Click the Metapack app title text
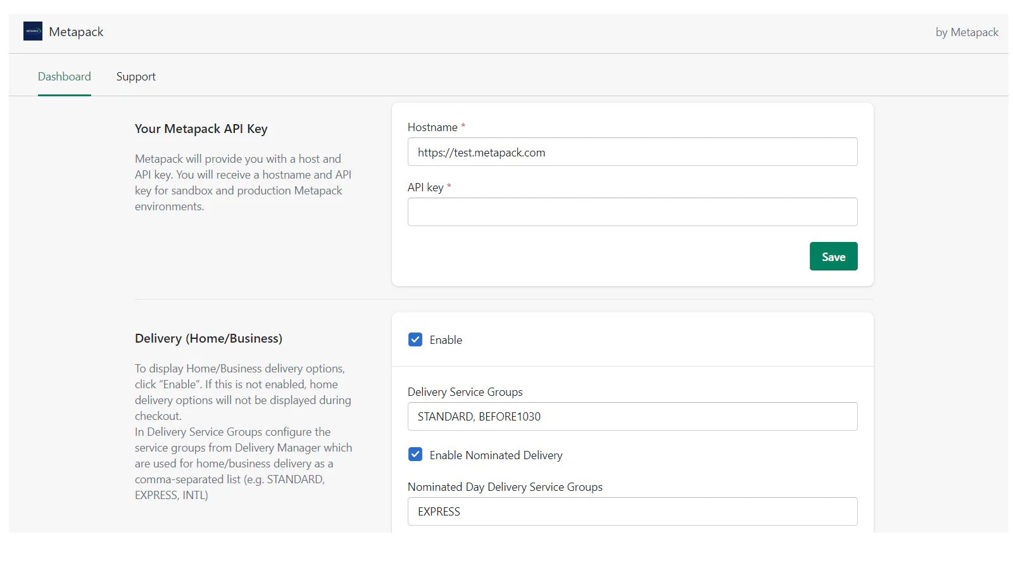The height and width of the screenshot is (570, 1013). 76,32
